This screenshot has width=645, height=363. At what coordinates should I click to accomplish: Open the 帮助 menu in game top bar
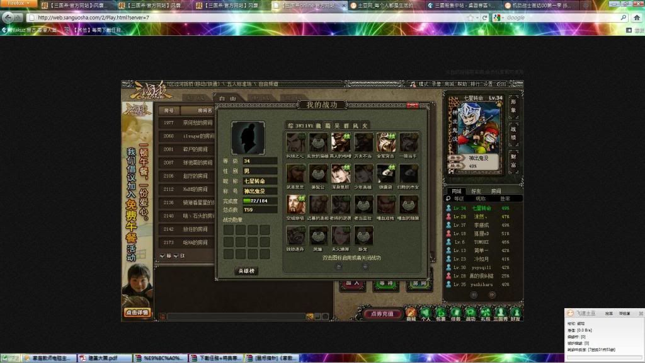click(462, 84)
